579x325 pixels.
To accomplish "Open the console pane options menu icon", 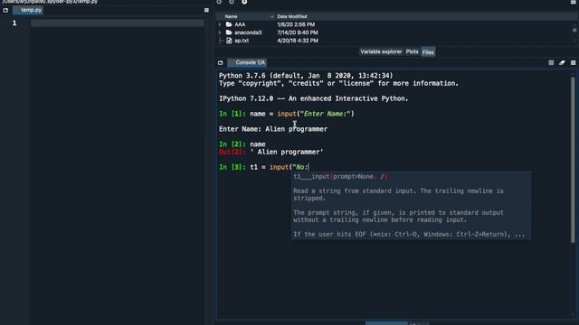I will pyautogui.click(x=573, y=63).
